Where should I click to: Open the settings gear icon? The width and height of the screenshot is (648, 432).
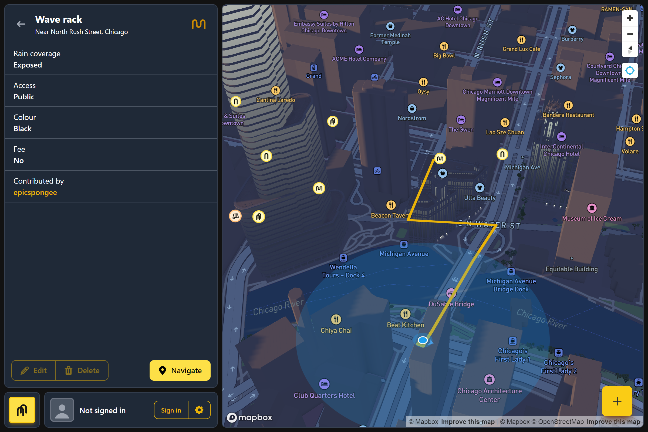[199, 410]
